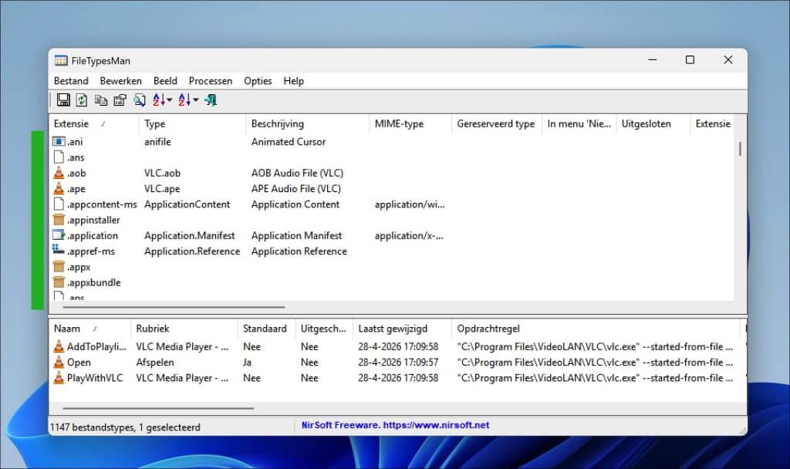Click the 'Afspelen' rubriek cell
The width and height of the screenshot is (790, 469).
(x=155, y=362)
